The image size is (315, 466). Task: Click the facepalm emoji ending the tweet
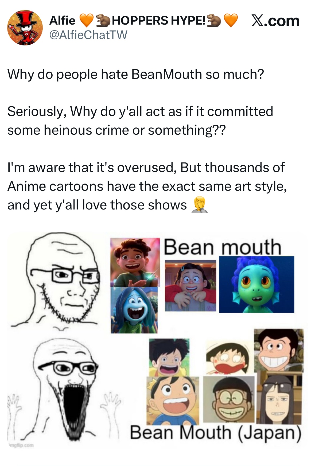pyautogui.click(x=199, y=204)
